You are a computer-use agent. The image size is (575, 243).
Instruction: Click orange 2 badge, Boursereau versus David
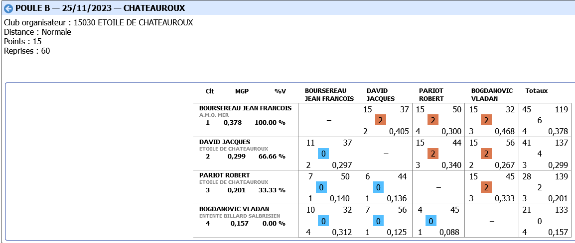coord(381,120)
